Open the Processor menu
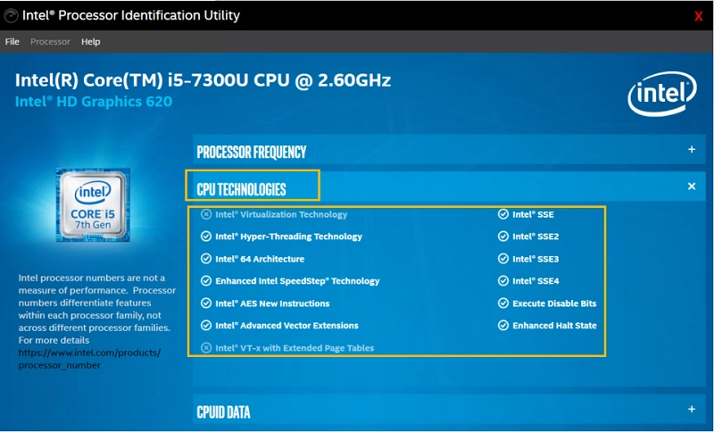The width and height of the screenshot is (714, 432). [x=50, y=41]
